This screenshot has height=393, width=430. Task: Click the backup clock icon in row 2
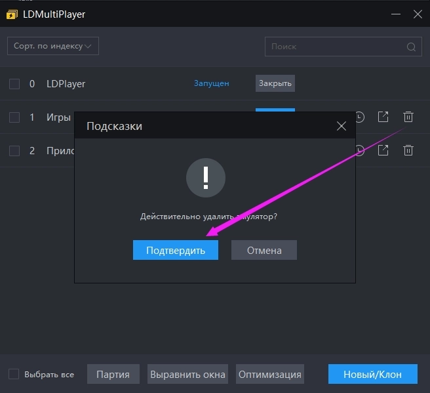tap(360, 150)
